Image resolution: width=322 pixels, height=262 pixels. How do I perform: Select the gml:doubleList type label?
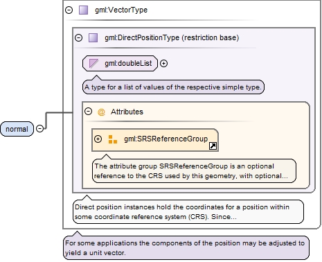(128, 63)
